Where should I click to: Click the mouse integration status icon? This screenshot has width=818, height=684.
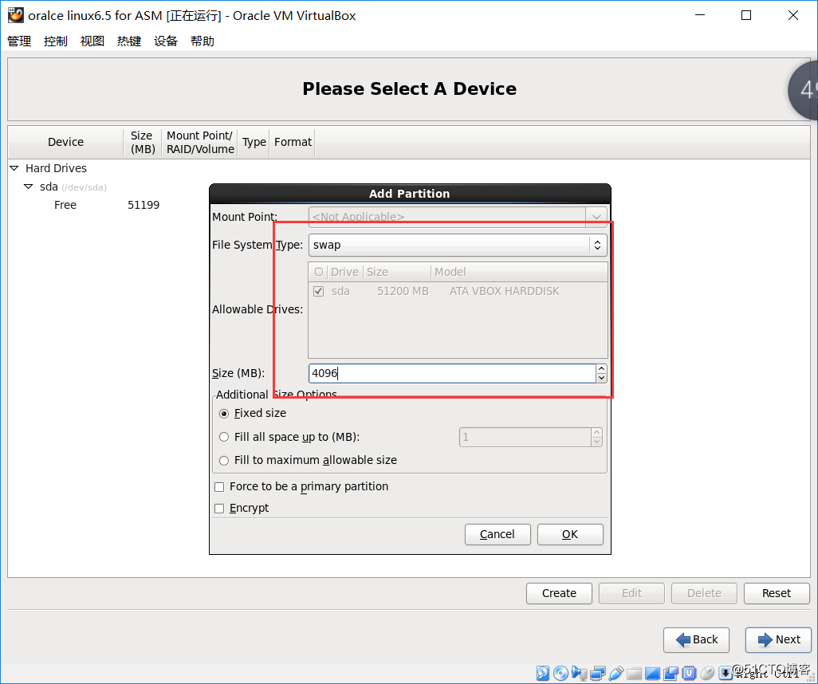click(707, 673)
